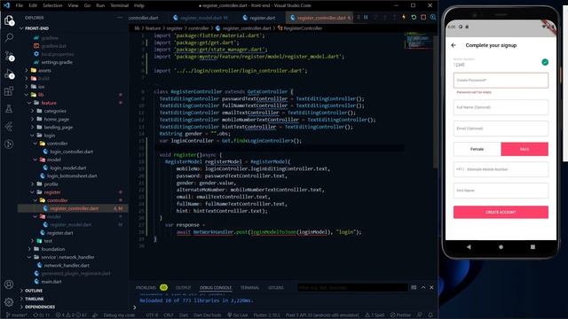Click Debug my code in status bar
Image resolution: width=568 pixels, height=319 pixels.
click(119, 315)
